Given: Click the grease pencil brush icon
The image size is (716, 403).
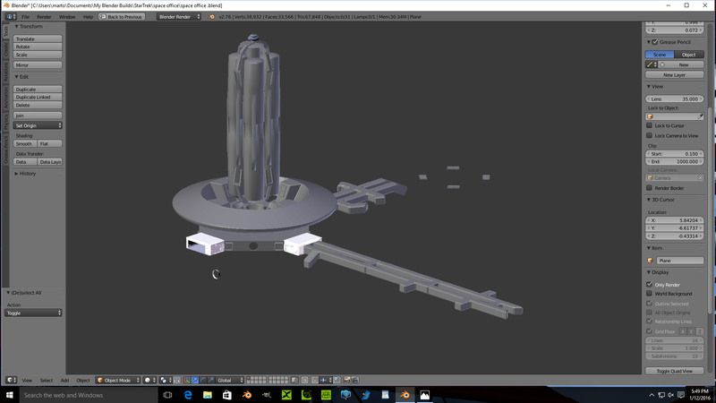Looking at the screenshot, I should [652, 64].
